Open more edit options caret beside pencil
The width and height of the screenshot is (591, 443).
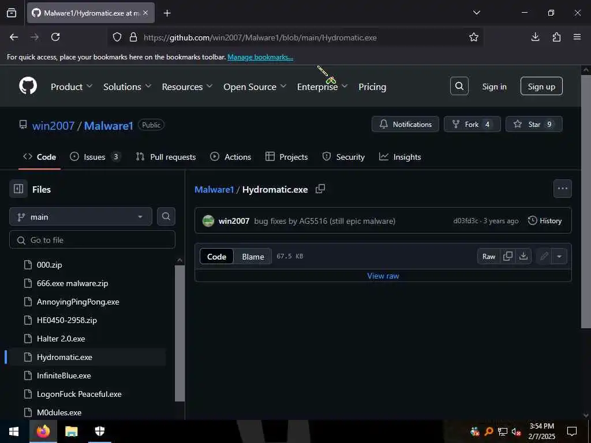(x=559, y=257)
